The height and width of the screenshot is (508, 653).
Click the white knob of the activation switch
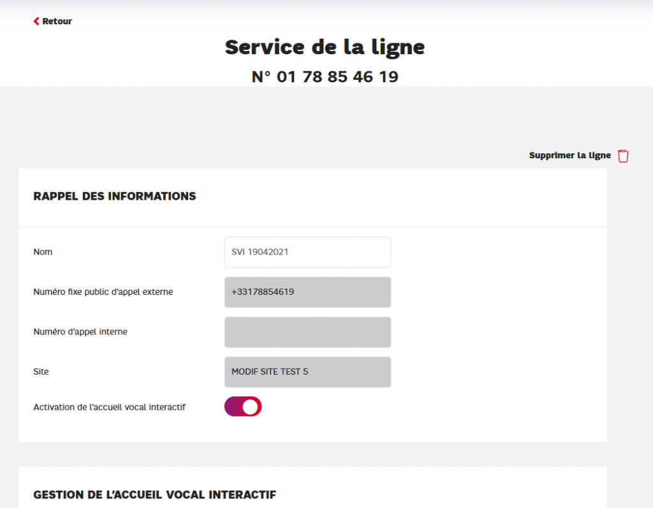[x=251, y=407]
